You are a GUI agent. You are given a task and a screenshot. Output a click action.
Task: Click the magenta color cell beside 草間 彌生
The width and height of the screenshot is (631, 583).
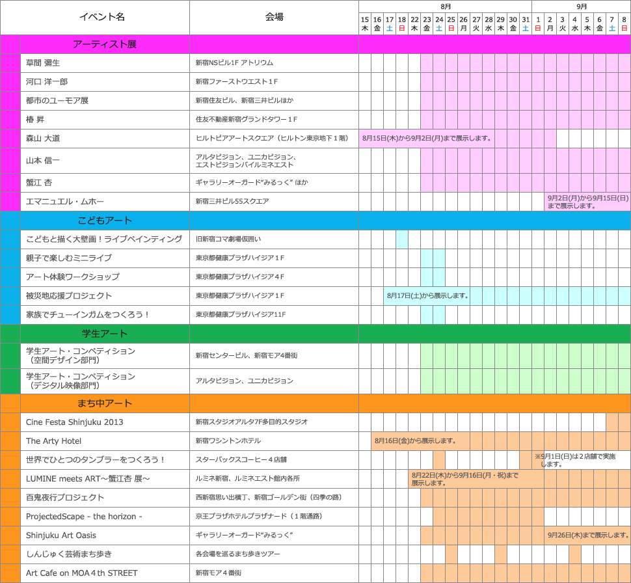point(10,63)
